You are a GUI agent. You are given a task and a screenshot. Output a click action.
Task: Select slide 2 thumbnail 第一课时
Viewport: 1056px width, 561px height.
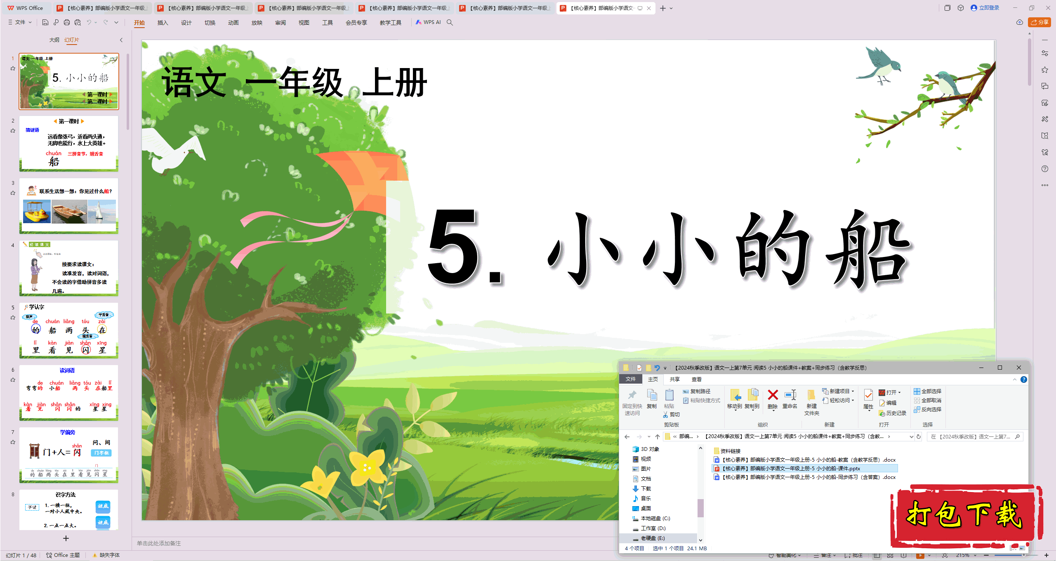(69, 143)
